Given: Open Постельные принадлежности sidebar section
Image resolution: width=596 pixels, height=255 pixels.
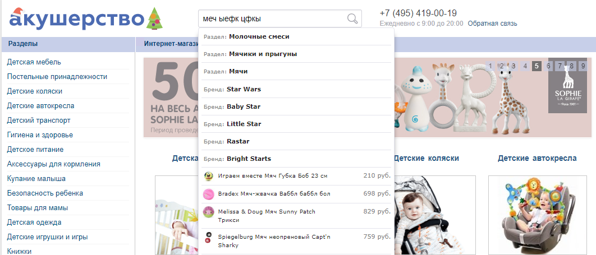Looking at the screenshot, I should pyautogui.click(x=57, y=77).
